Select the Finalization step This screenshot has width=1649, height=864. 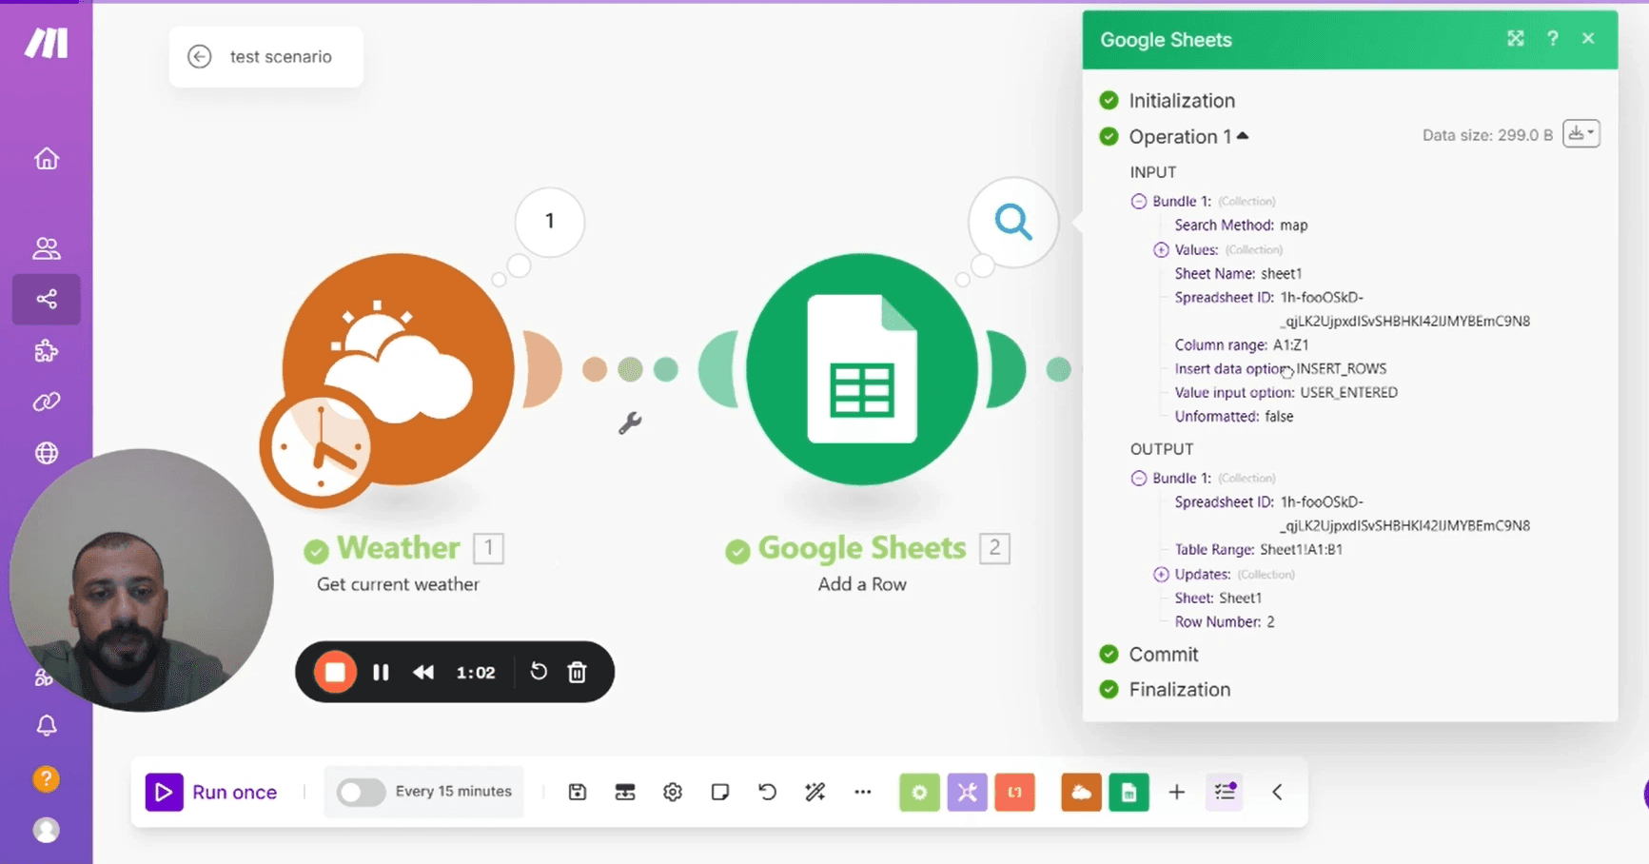click(x=1180, y=689)
